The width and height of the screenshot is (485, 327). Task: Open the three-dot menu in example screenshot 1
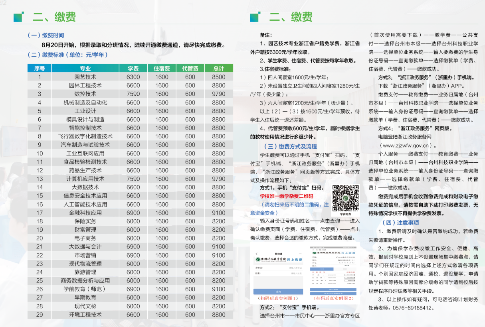point(301,253)
